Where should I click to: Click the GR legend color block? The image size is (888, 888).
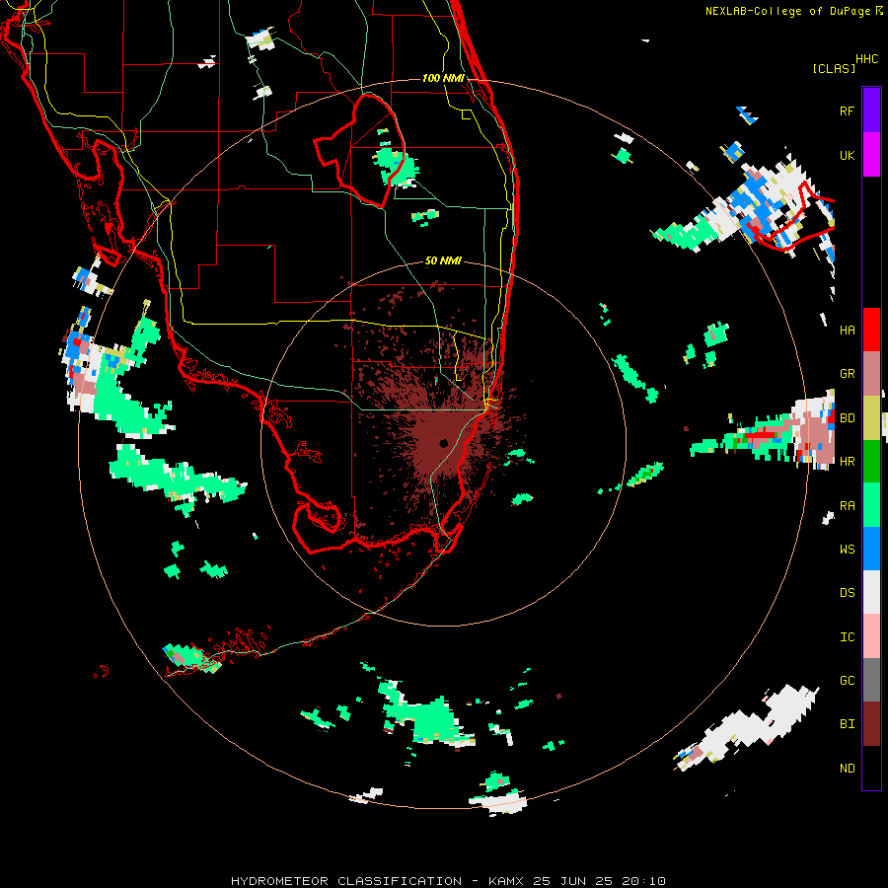click(871, 374)
